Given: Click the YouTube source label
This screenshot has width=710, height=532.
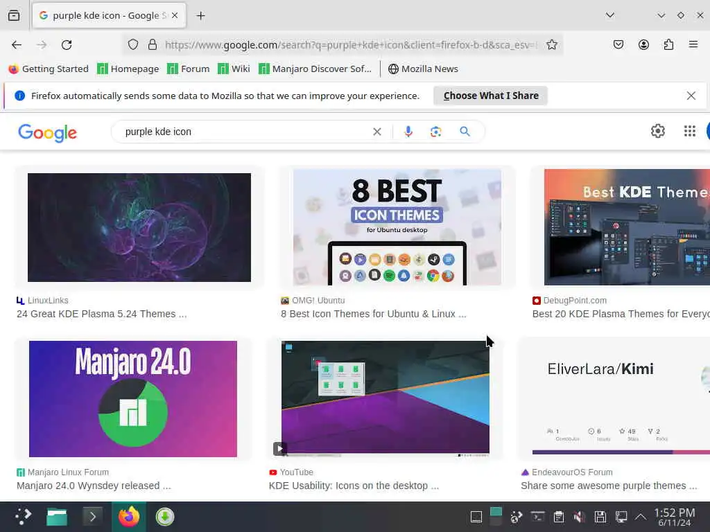Looking at the screenshot, I should pyautogui.click(x=291, y=472).
